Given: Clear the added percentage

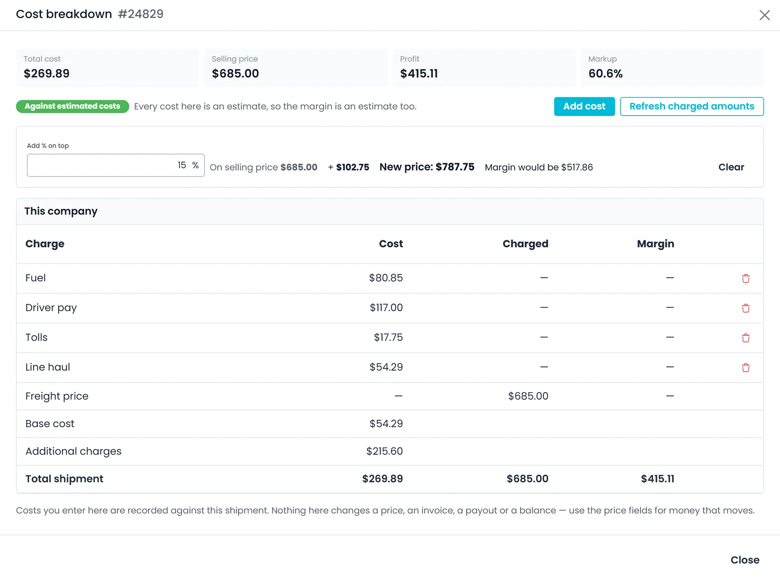Looking at the screenshot, I should coord(731,167).
